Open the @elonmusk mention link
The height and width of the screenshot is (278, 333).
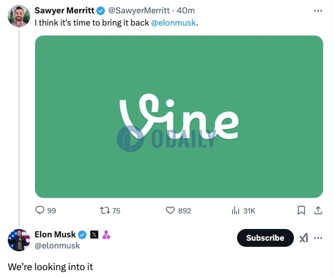click(173, 23)
